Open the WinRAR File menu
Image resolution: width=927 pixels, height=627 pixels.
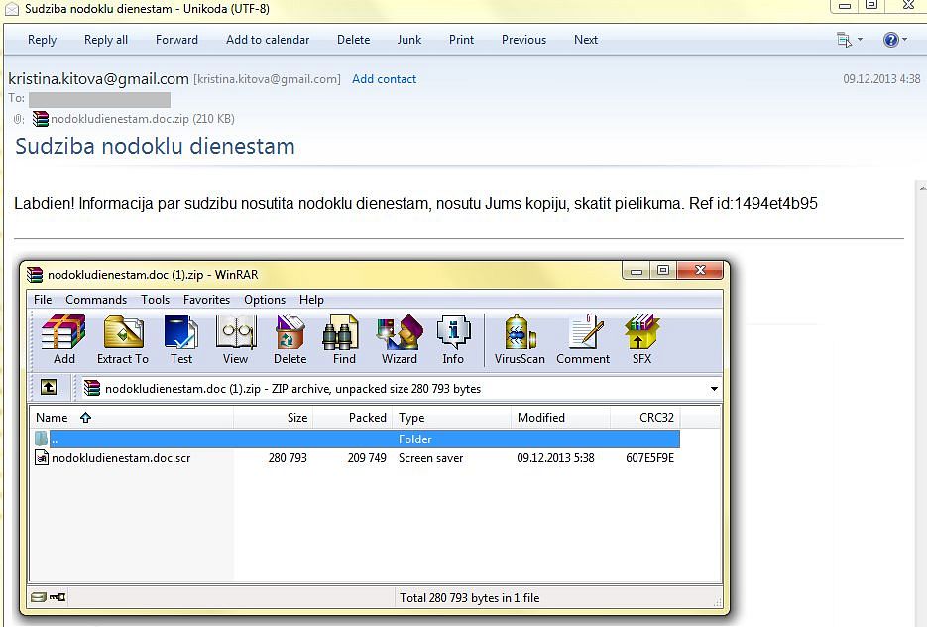[43, 300]
